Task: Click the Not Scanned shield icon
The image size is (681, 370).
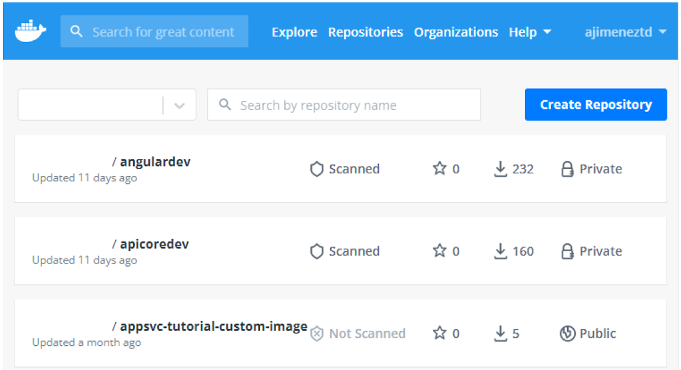Action: pos(317,333)
